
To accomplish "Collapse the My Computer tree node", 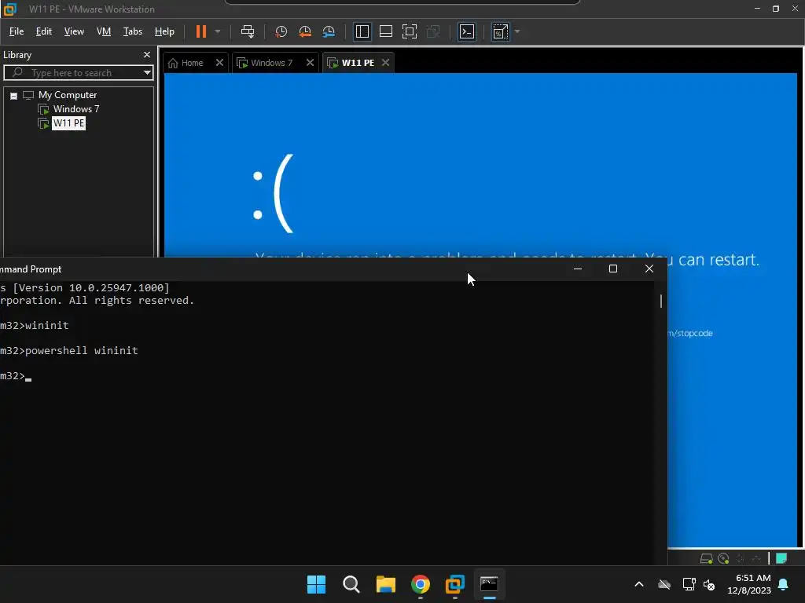I will pyautogui.click(x=14, y=96).
